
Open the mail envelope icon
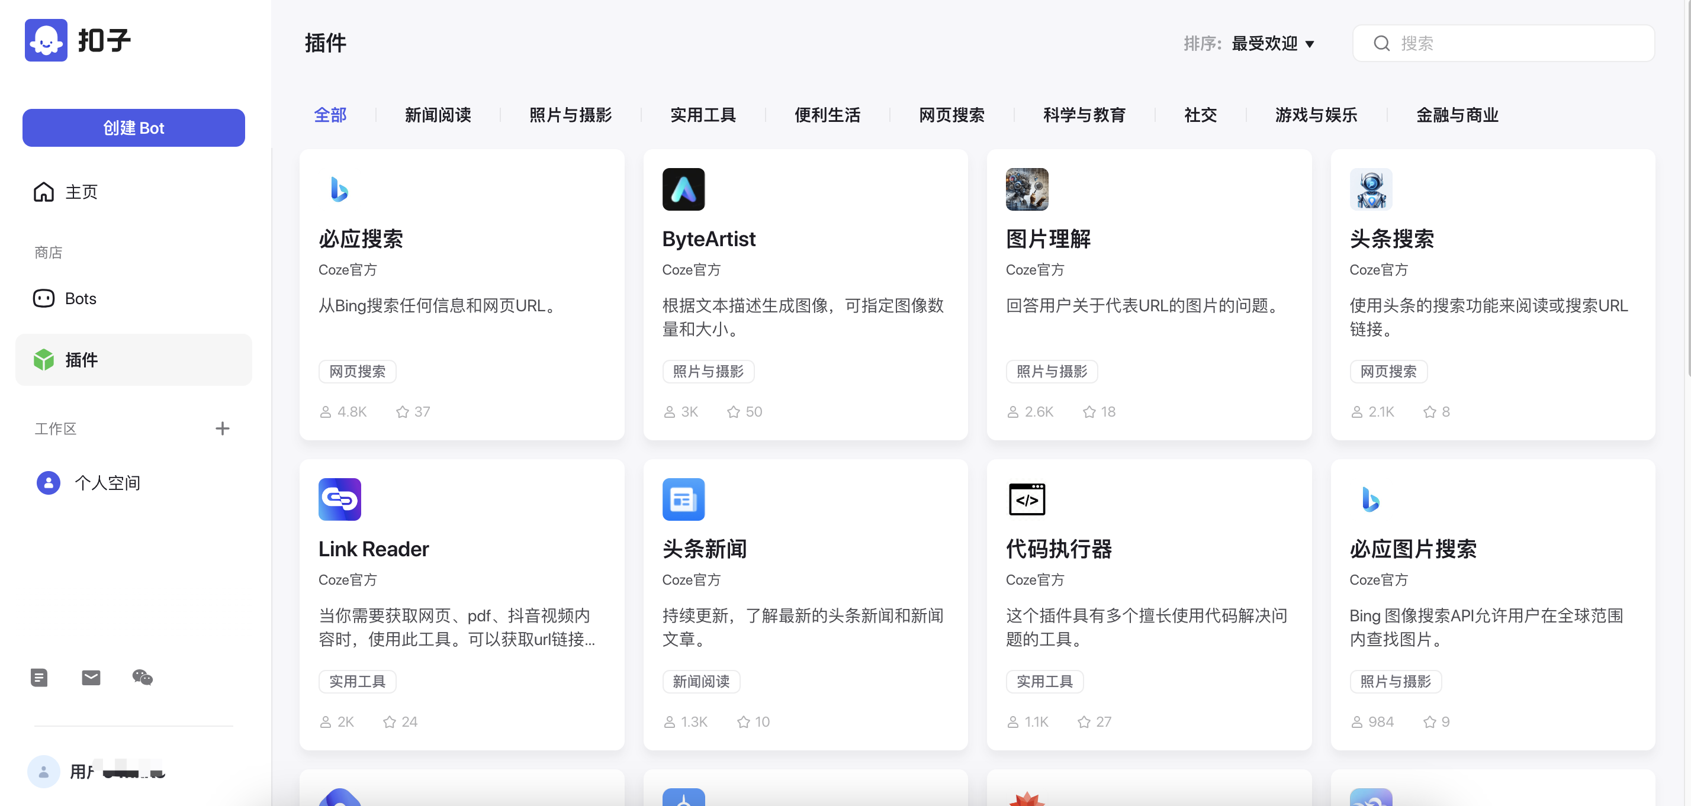click(x=91, y=678)
